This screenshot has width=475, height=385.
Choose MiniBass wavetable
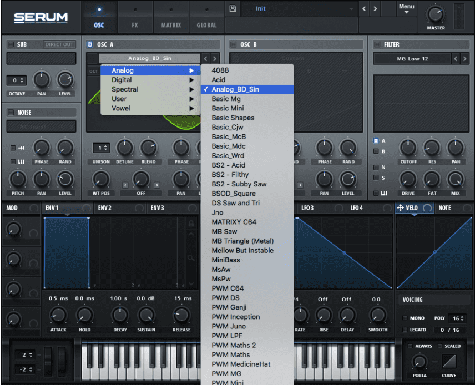pos(247,260)
